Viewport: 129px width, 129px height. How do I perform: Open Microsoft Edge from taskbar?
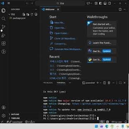click(107, 126)
